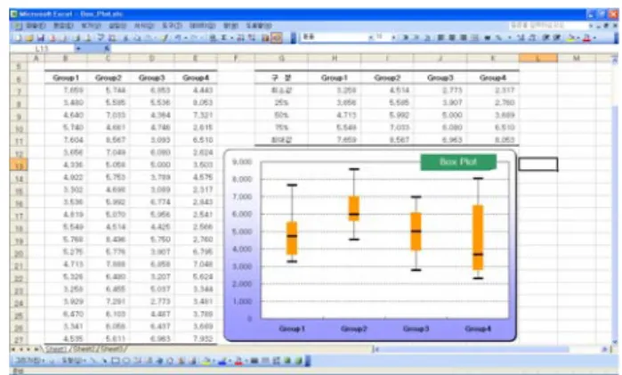
Task: Click the function fx button by formula bar
Action: tap(107, 48)
